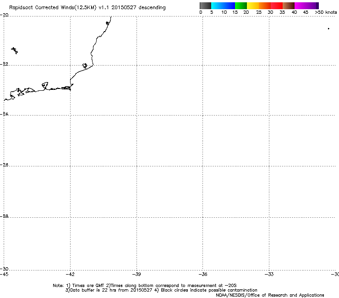
Task: Click the '>50 knots' legend label
Action: point(326,12)
